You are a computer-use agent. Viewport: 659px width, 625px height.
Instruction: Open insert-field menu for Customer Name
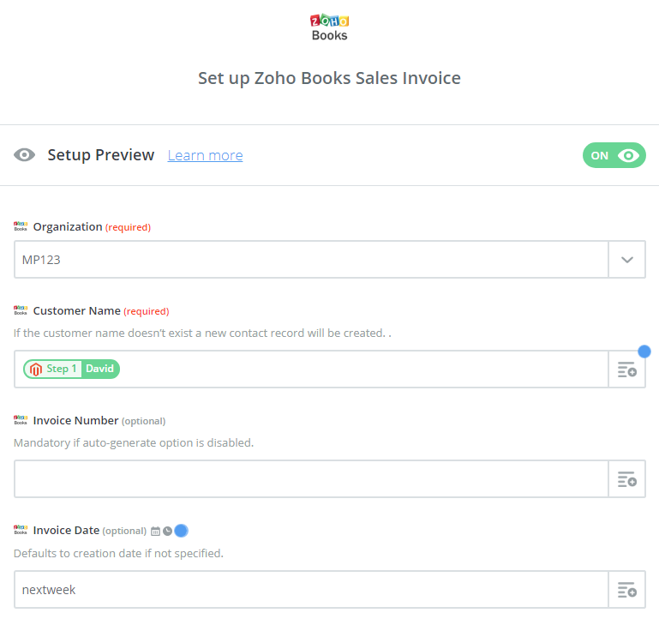pos(626,370)
